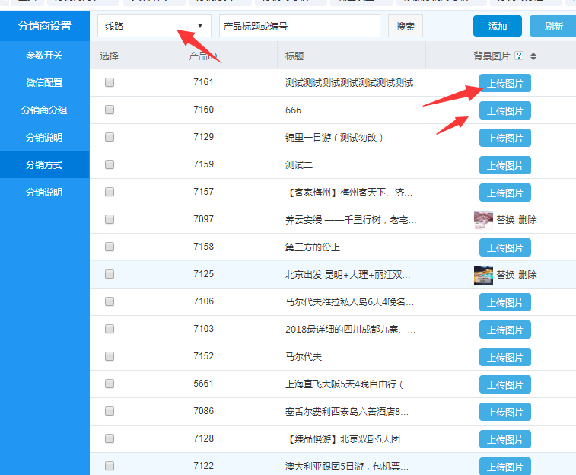This screenshot has height=475, width=576.
Task: Click the 刷新 refresh button
Action: [x=553, y=27]
